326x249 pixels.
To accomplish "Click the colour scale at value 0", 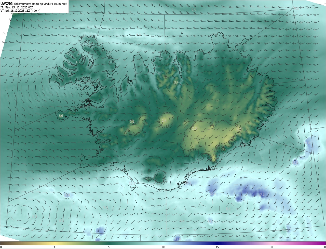I will (x=1, y=247).
